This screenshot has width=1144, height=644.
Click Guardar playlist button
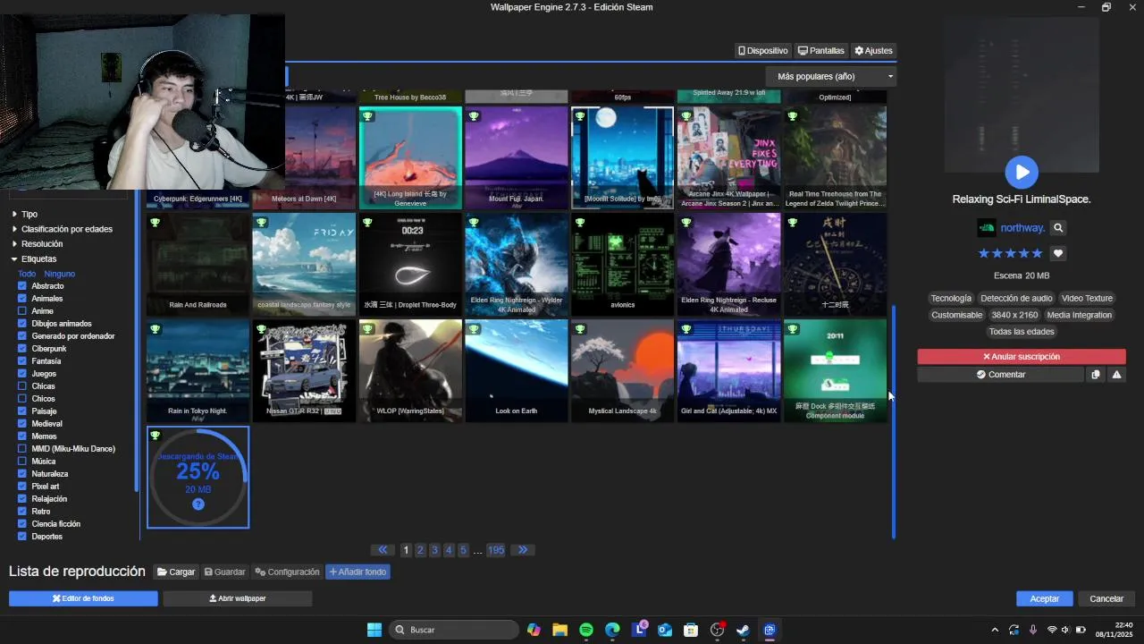pos(224,572)
